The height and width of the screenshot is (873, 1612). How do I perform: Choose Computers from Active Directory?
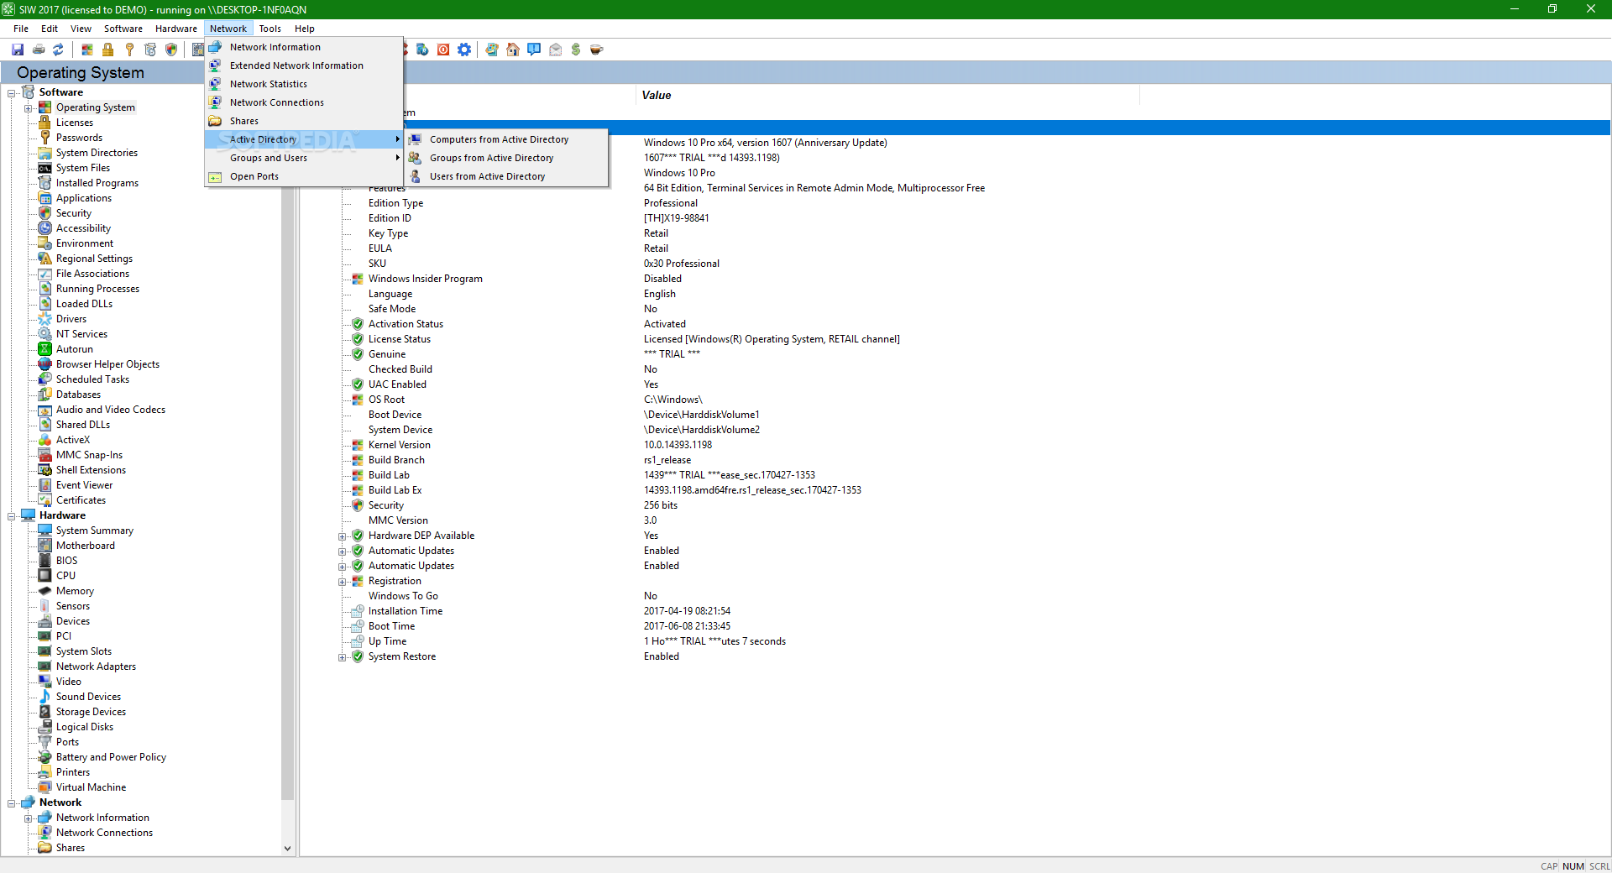tap(507, 139)
